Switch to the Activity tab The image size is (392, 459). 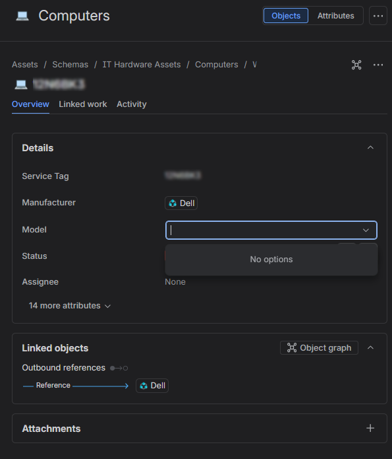(132, 104)
